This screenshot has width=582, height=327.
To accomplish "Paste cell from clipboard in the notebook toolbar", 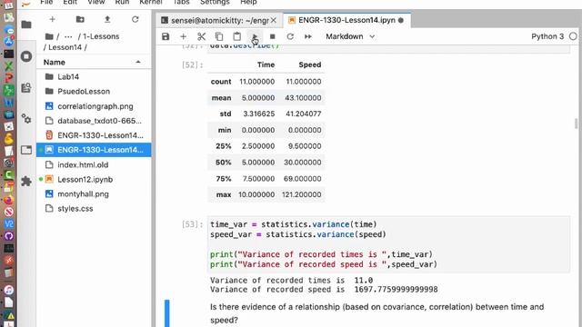I will [x=236, y=36].
